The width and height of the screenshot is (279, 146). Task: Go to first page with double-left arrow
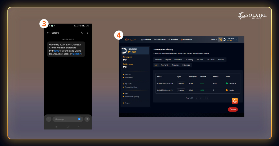(x=197, y=98)
